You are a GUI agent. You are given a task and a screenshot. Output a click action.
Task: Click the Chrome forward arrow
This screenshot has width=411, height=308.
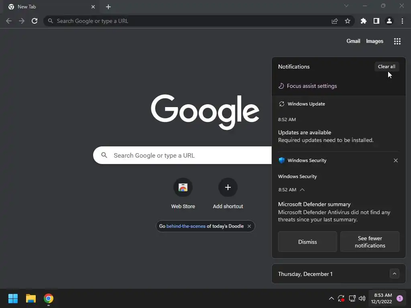pos(22,21)
